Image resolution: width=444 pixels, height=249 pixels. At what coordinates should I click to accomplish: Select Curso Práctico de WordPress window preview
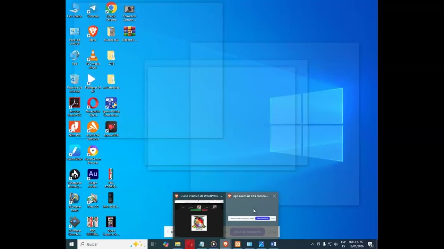click(x=199, y=215)
